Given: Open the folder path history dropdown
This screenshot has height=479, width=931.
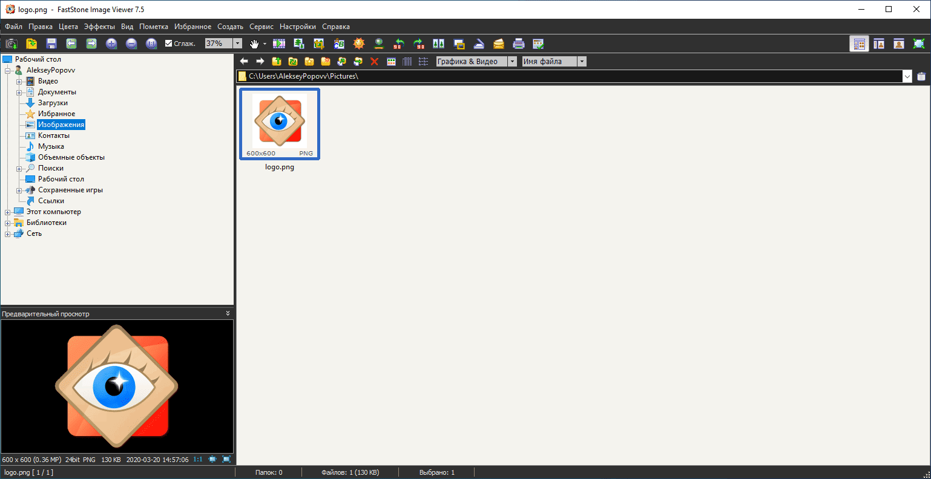Looking at the screenshot, I should [907, 76].
